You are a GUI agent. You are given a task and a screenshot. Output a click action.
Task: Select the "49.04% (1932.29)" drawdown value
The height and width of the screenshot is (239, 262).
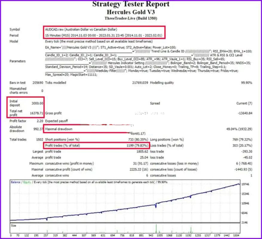point(239,129)
